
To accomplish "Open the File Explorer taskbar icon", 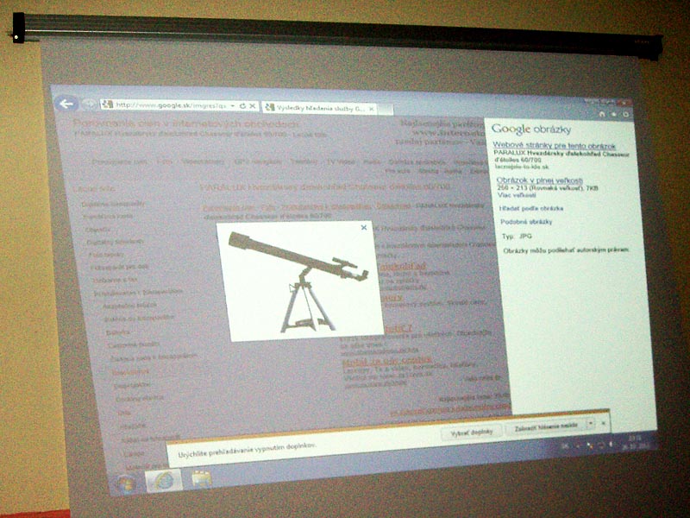I will [202, 478].
